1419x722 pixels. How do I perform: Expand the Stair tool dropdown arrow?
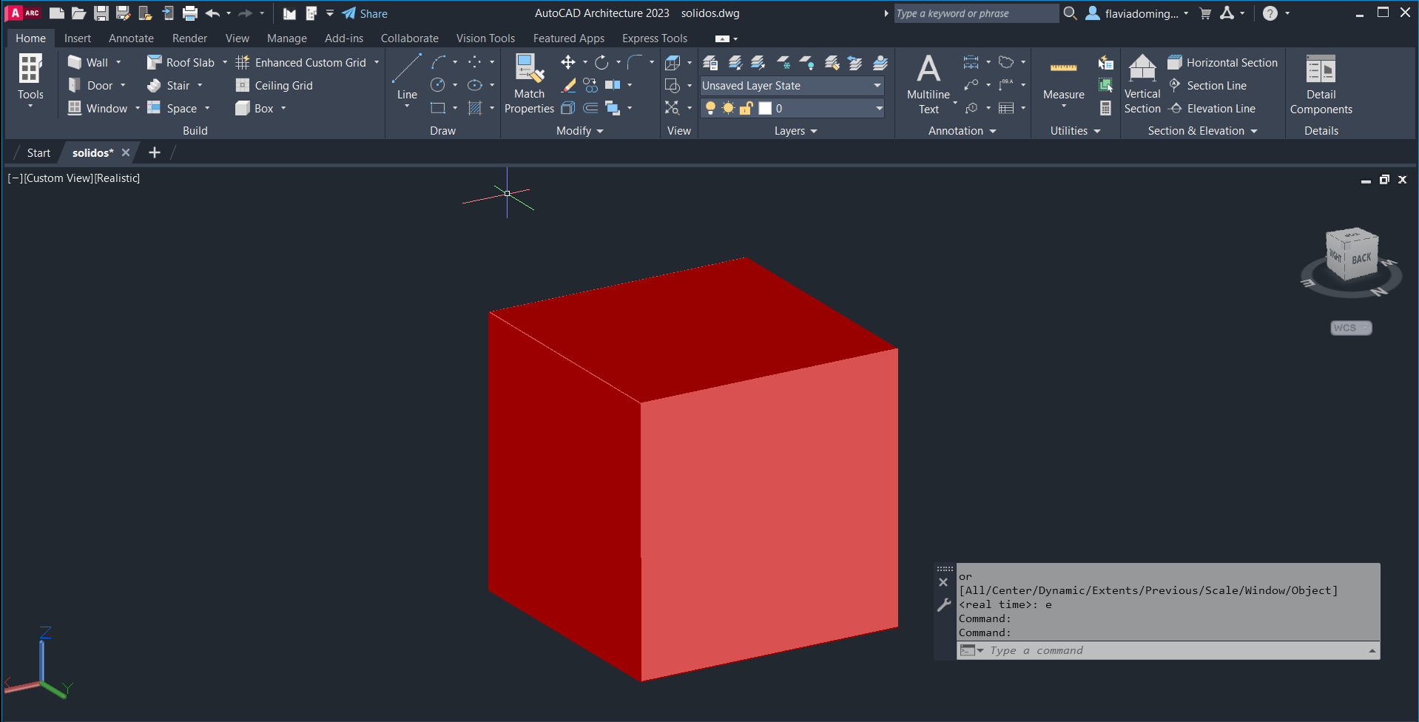[x=200, y=85]
